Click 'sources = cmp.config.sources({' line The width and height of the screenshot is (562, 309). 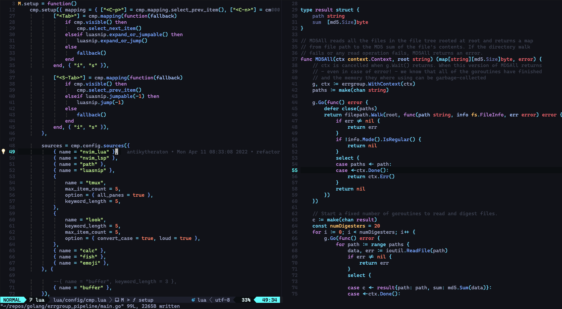(x=86, y=146)
